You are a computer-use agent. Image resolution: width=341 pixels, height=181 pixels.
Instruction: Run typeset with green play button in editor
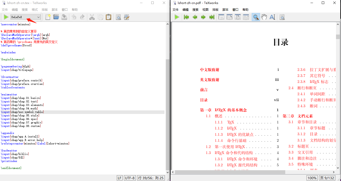(6, 17)
